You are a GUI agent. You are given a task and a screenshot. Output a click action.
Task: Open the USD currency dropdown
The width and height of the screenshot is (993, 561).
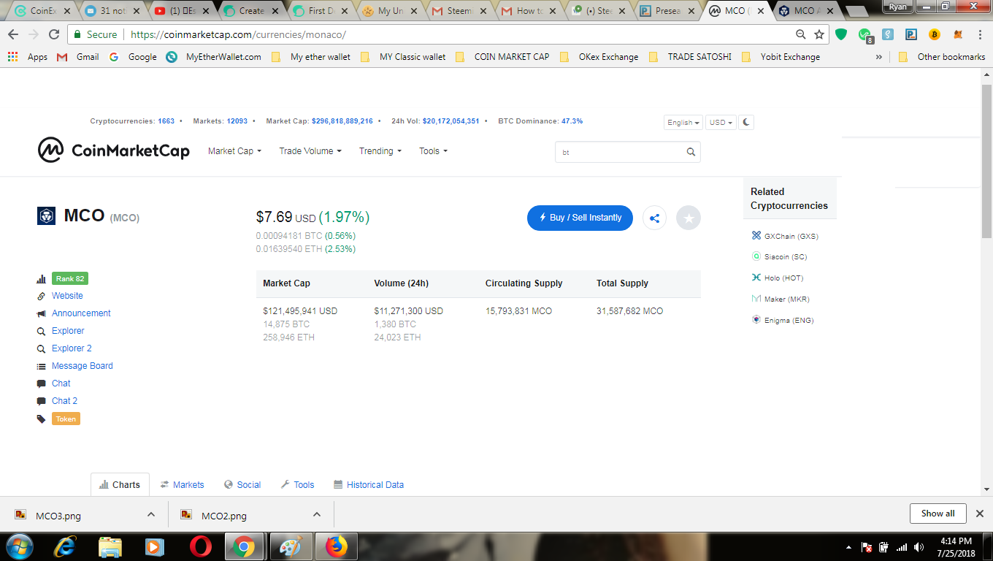pos(721,122)
